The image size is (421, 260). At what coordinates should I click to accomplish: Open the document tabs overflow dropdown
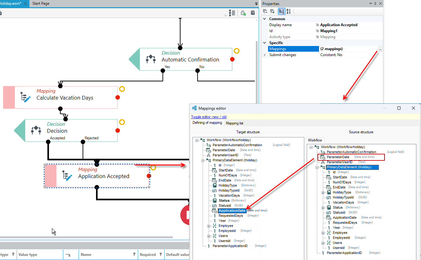(x=256, y=4)
